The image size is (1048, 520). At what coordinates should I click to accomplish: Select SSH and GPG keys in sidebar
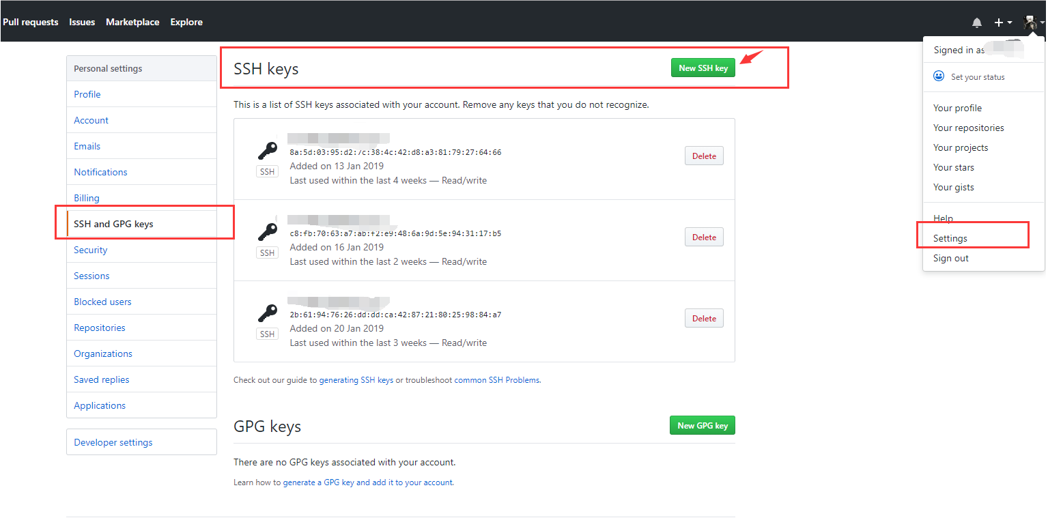(141, 224)
